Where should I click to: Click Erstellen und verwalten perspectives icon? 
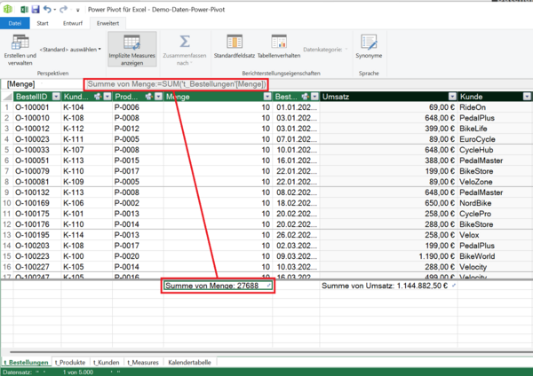[x=20, y=43]
